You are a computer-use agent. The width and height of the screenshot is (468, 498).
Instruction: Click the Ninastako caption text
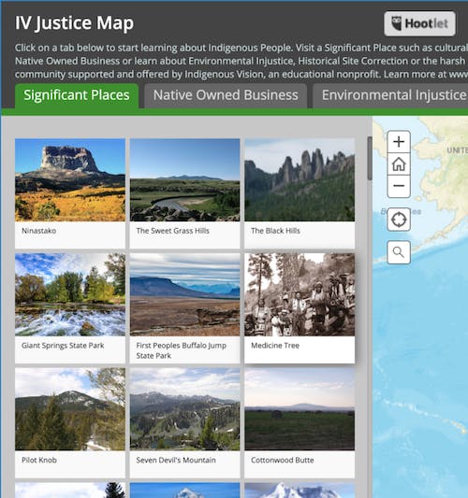(x=38, y=231)
